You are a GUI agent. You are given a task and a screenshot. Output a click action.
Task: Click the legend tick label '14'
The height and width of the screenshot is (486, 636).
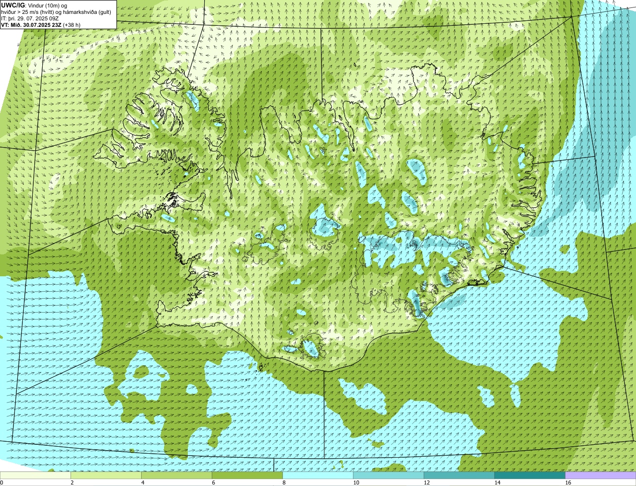497,483
